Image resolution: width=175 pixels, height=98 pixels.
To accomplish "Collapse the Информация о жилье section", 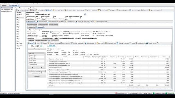I will pos(27,13).
